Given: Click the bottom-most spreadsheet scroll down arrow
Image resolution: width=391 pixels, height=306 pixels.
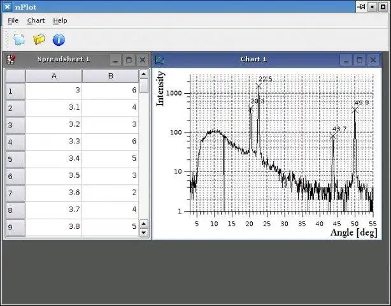Looking at the screenshot, I should (144, 233).
